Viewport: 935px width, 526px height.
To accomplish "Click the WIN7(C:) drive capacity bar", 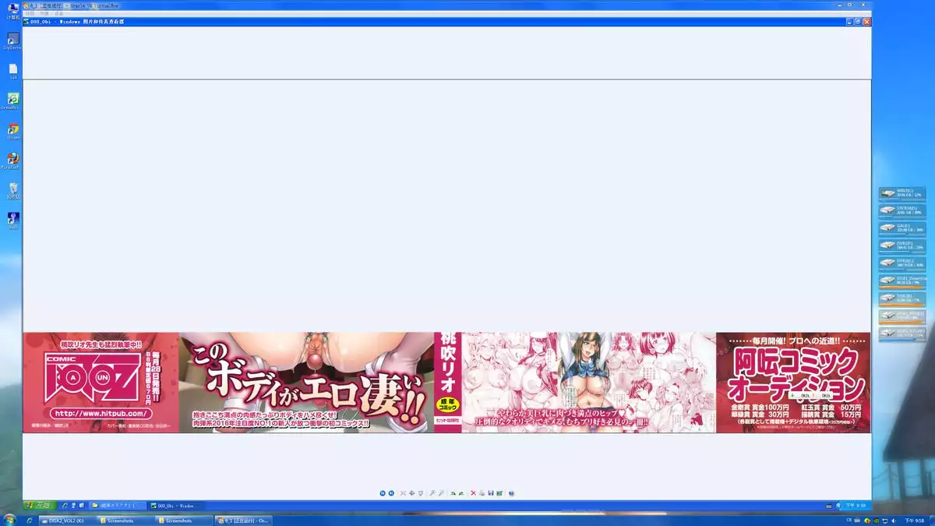I will pos(904,199).
